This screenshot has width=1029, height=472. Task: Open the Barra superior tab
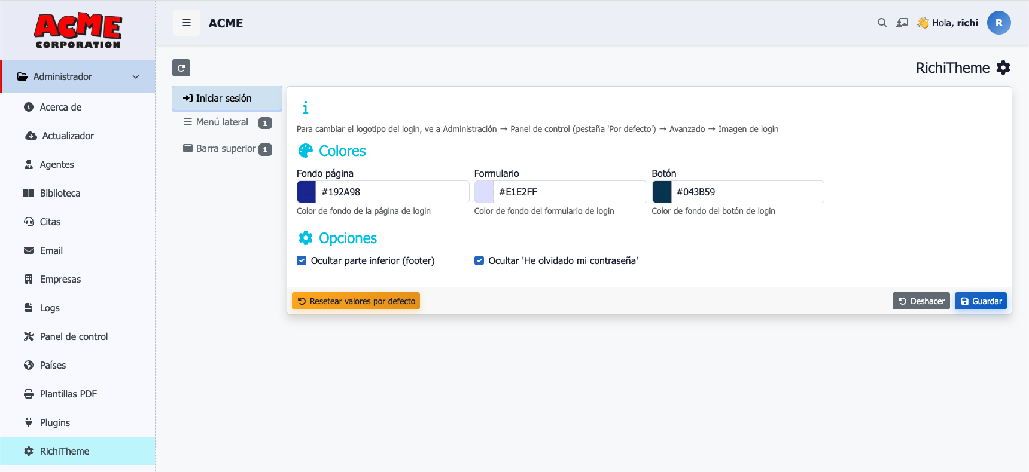coord(226,149)
